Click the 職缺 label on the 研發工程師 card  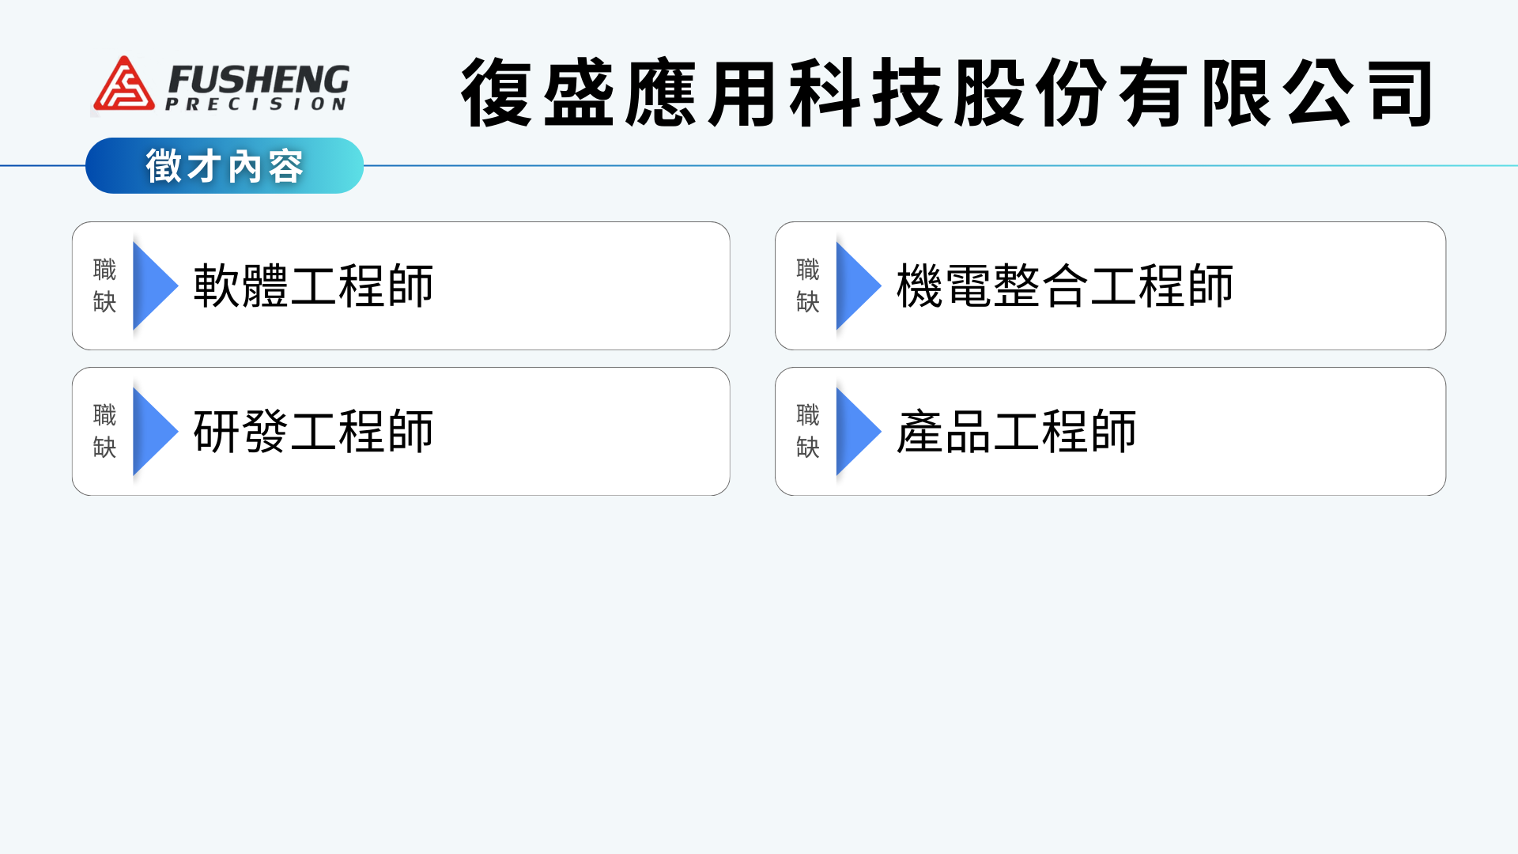[104, 431]
